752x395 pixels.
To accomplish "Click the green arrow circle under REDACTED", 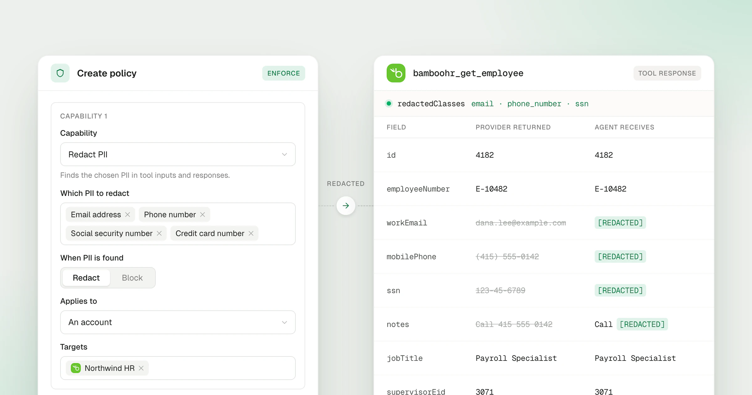I will [x=346, y=206].
